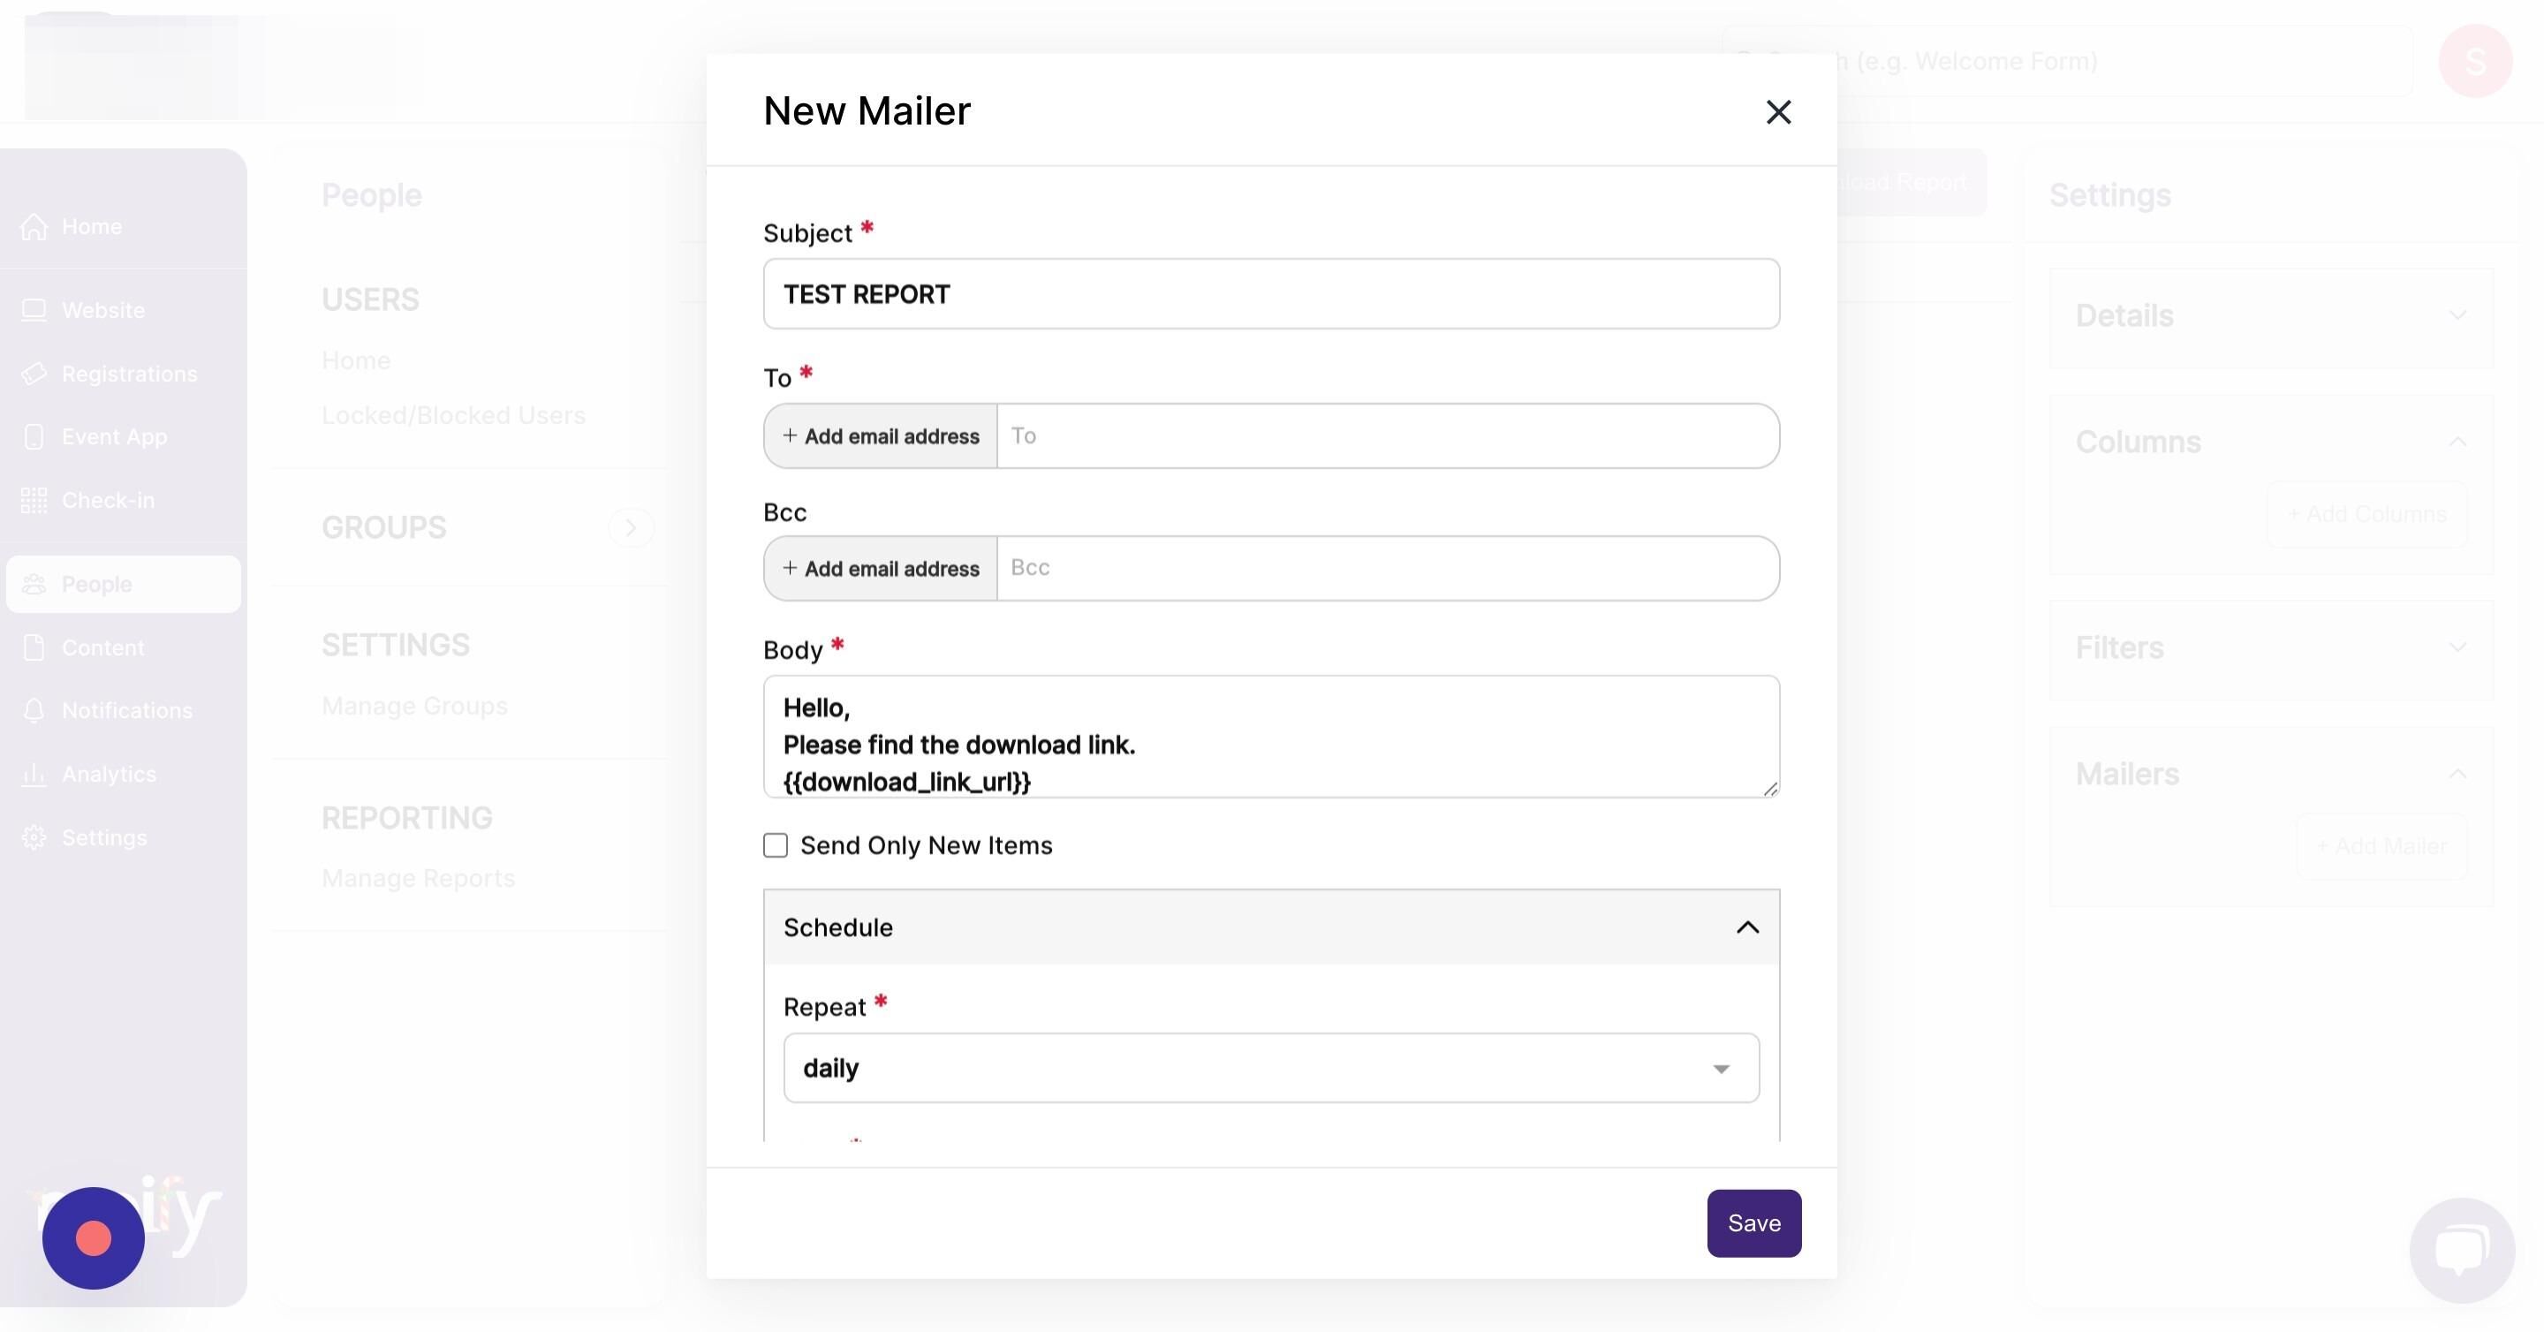Click the Event App phone icon

[34, 436]
